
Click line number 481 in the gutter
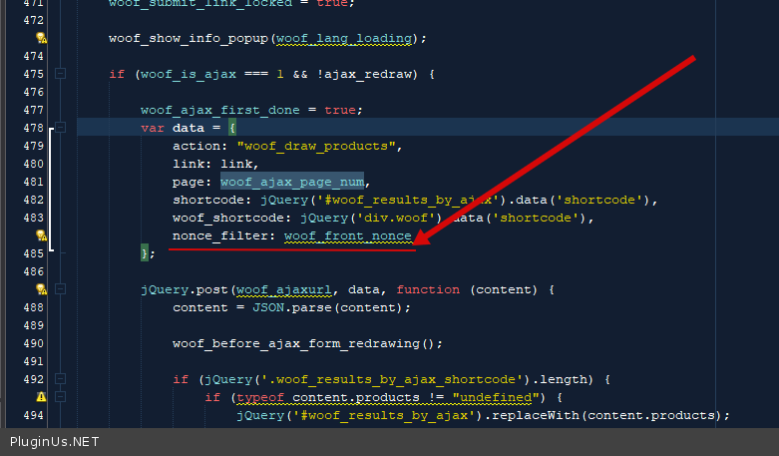coord(33,182)
